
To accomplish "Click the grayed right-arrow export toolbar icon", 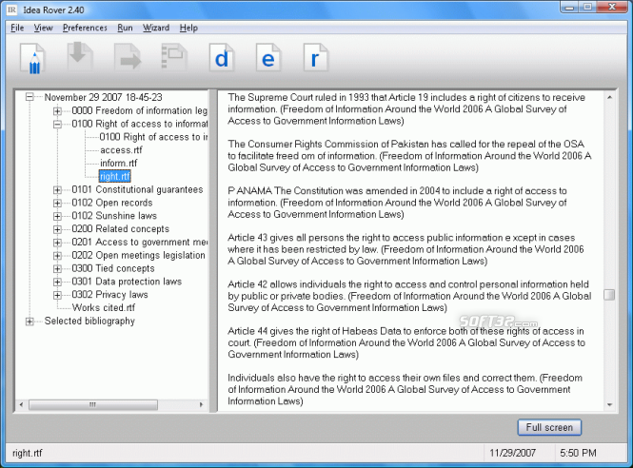I will 128,57.
